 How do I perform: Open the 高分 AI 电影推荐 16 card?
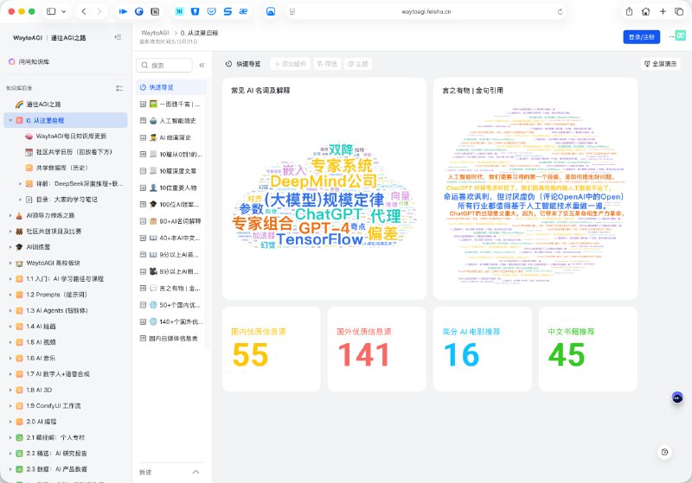(483, 349)
